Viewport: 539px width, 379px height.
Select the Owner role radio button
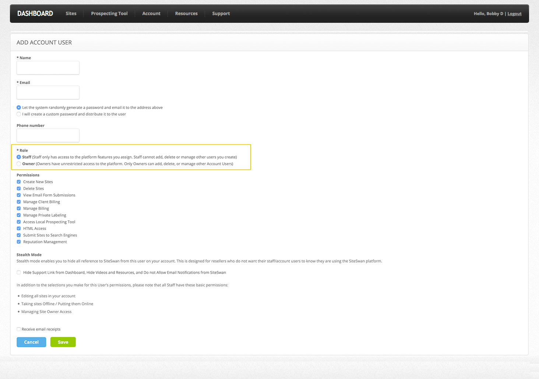point(19,164)
